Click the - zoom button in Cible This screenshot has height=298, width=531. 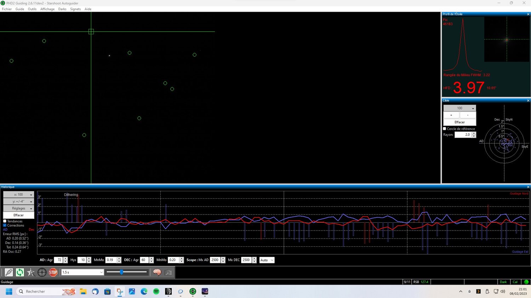pyautogui.click(x=468, y=115)
